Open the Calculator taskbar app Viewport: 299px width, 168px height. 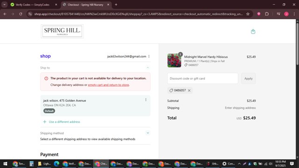tap(32, 164)
